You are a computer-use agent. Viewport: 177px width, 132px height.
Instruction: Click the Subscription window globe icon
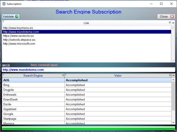pos(4,4)
